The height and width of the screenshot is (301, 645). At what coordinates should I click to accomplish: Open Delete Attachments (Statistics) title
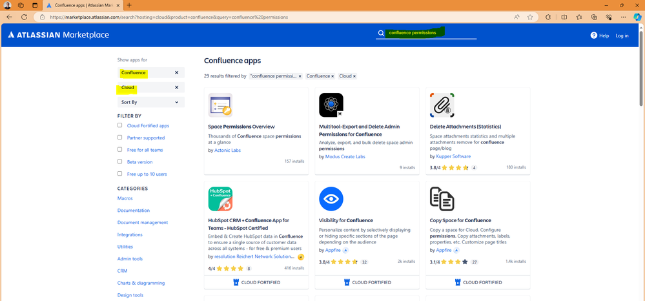(x=466, y=127)
